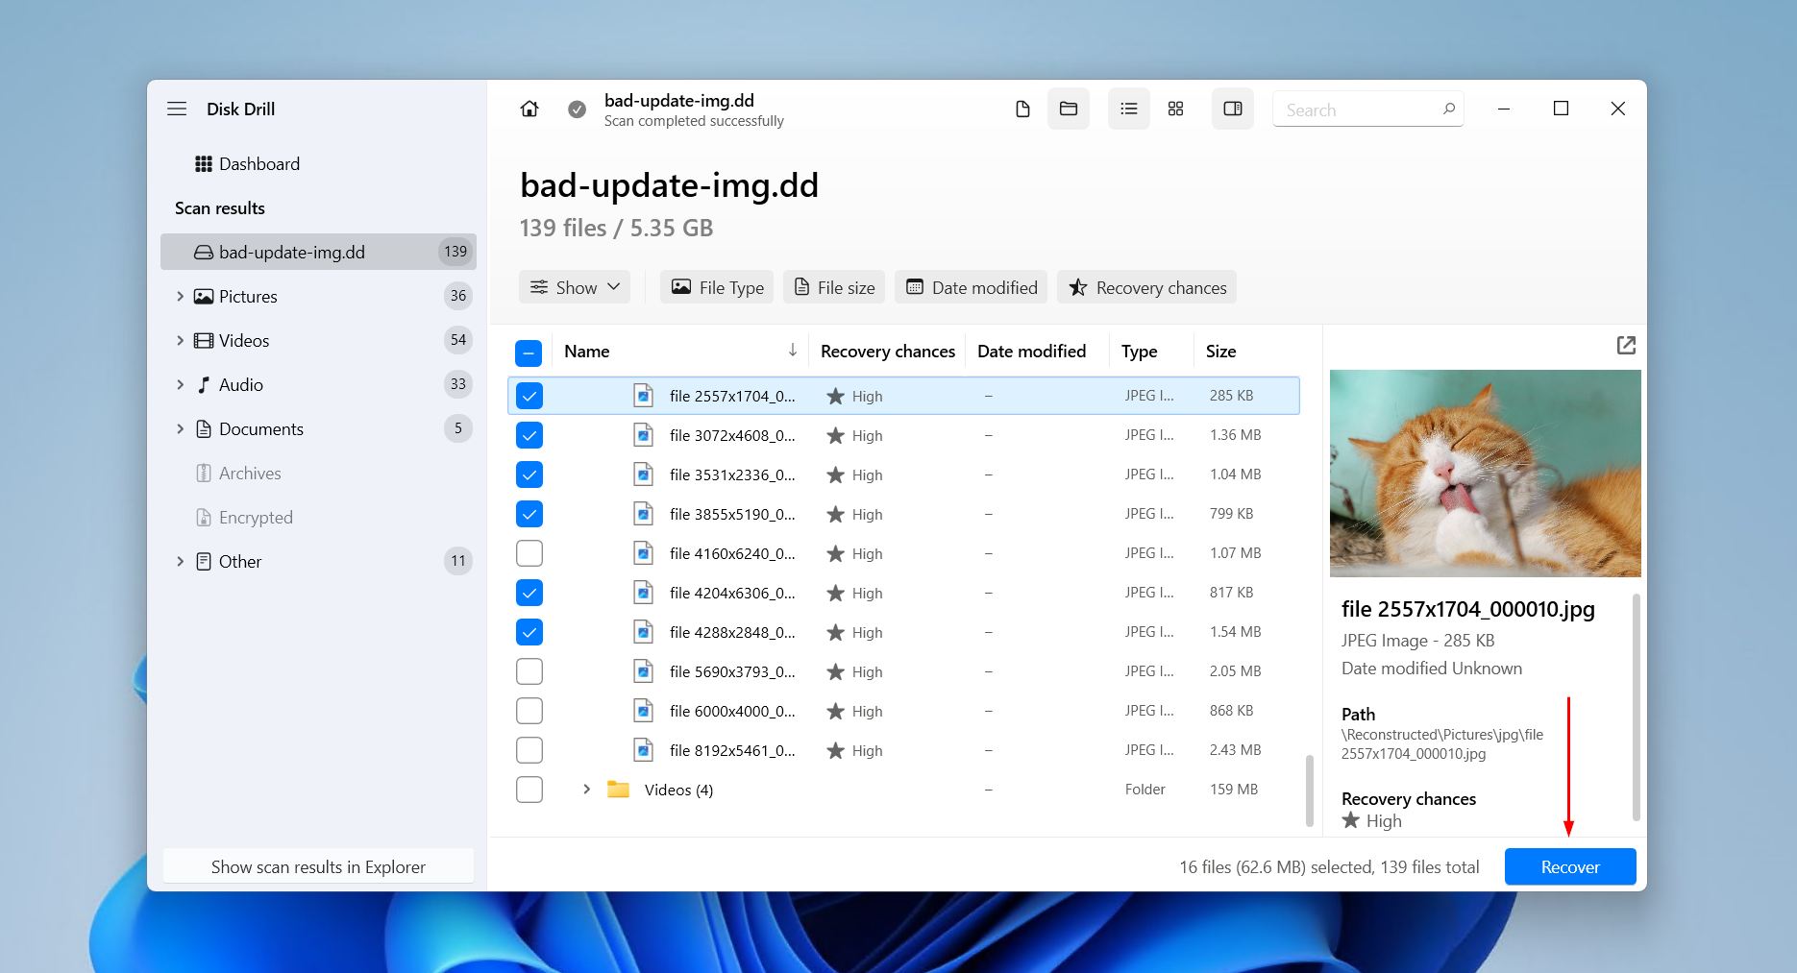Open the Show filter dropdown
The height and width of the screenshot is (973, 1797).
coord(575,287)
